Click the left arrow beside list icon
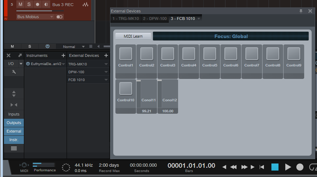This screenshot has width=317, height=177. pos(98,47)
